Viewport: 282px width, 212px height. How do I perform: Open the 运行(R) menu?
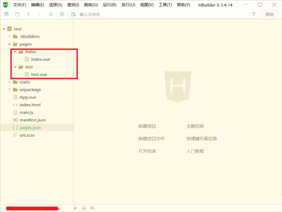[x=109, y=5]
